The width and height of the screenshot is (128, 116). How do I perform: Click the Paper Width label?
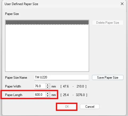13,86
